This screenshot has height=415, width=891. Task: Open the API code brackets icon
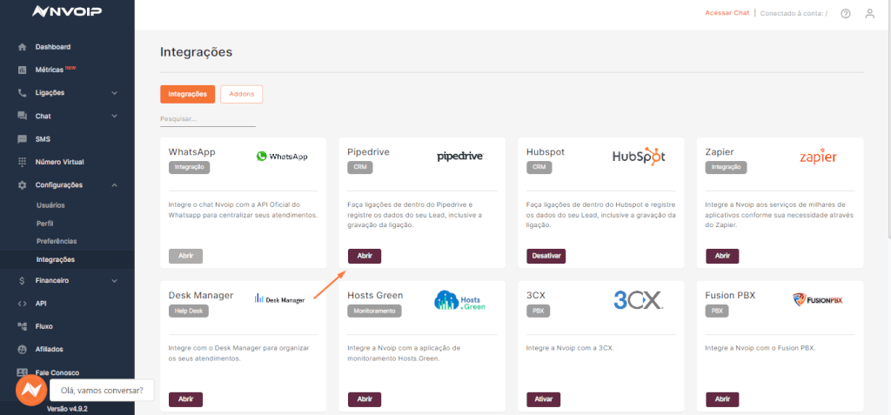click(x=22, y=304)
